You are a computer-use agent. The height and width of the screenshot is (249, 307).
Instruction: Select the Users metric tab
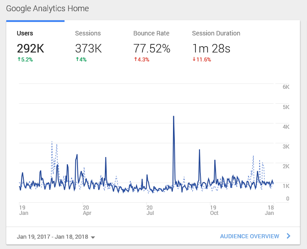(25, 33)
